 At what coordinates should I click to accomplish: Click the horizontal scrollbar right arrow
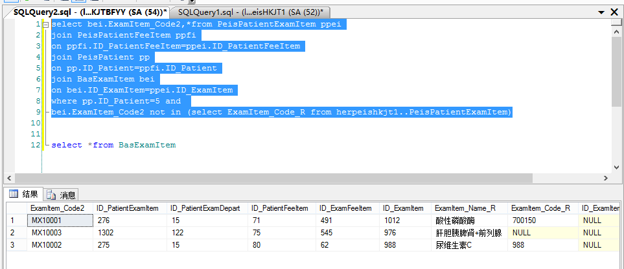pos(605,178)
